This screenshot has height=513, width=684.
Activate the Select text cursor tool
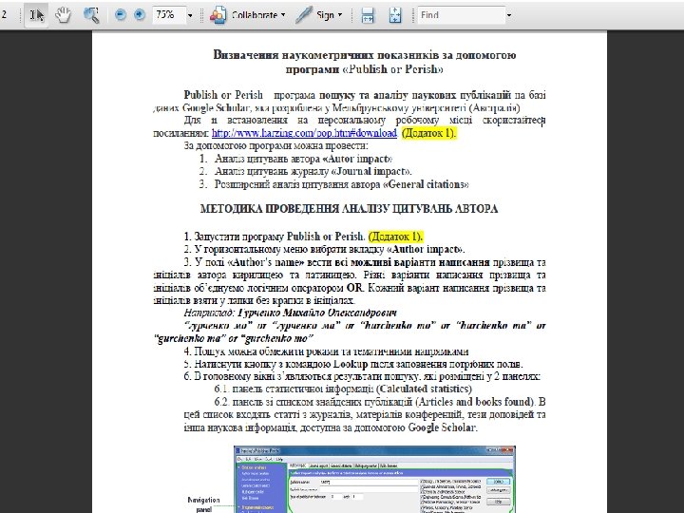(36, 15)
